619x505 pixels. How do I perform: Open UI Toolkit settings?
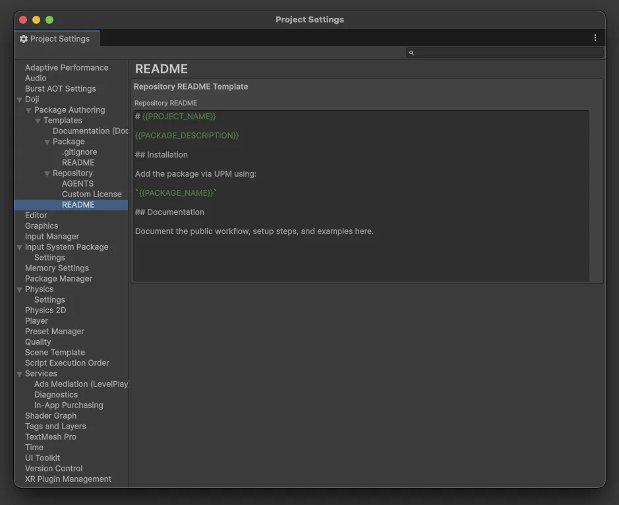click(42, 458)
